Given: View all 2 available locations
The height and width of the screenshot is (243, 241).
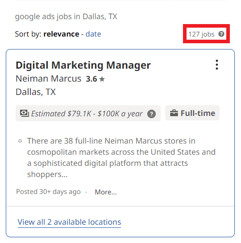Looking at the screenshot, I should 69,222.
